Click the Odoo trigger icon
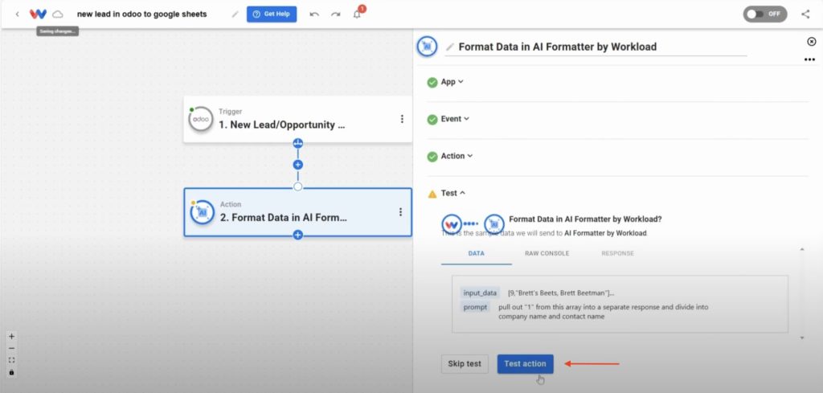This screenshot has height=393, width=823. click(200, 119)
